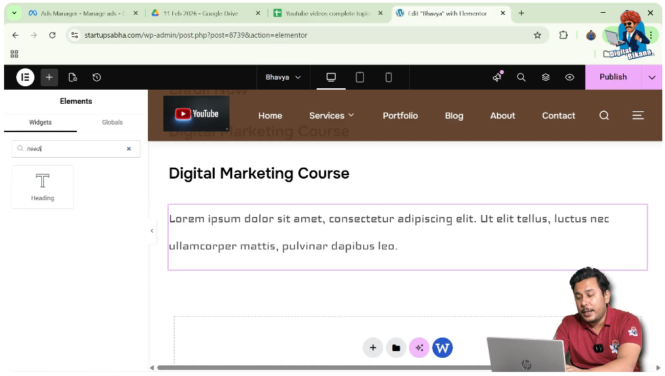Expand the Publish options arrow
Image resolution: width=665 pixels, height=376 pixels.
(x=651, y=77)
